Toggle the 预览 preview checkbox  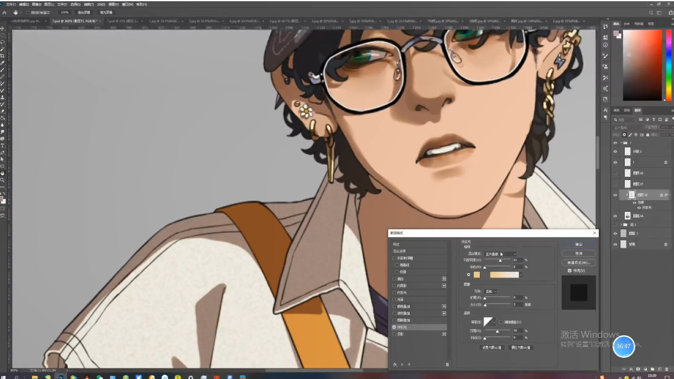click(569, 271)
